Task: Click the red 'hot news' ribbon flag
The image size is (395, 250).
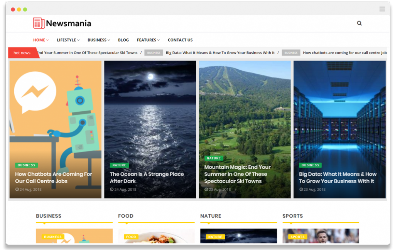Action: click(x=21, y=53)
